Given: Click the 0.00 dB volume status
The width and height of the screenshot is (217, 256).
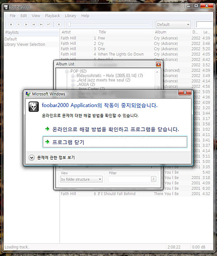Looking at the screenshot, I should [x=199, y=247].
